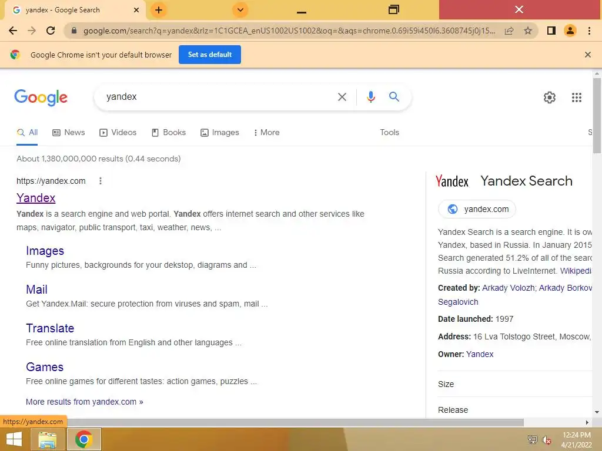Click the address bar URL text
This screenshot has width=602, height=451.
tap(289, 31)
